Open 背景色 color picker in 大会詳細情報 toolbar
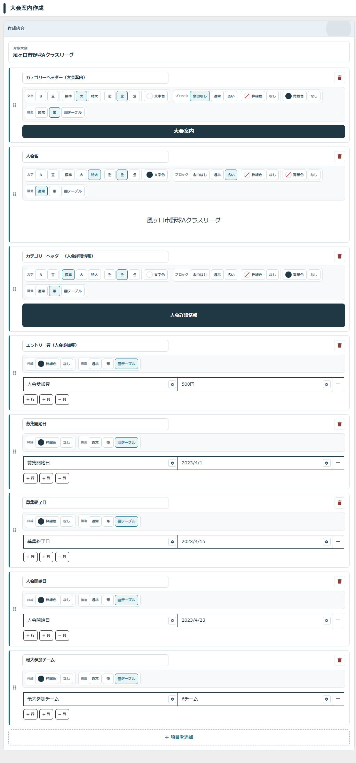Image resolution: width=356 pixels, height=763 pixels. click(x=295, y=275)
